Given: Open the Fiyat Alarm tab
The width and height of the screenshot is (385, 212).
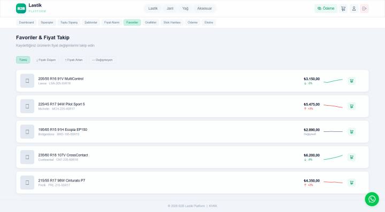Looking at the screenshot, I should tap(112, 22).
